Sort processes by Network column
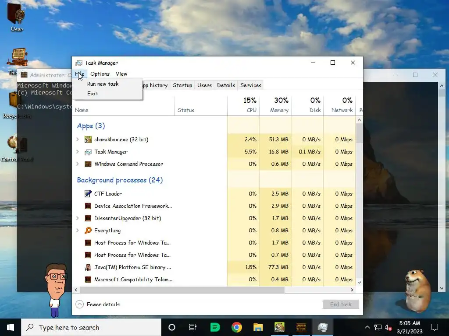The height and width of the screenshot is (336, 449). point(340,106)
